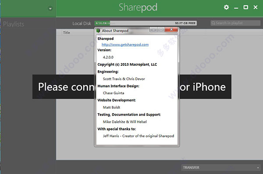The height and width of the screenshot is (174, 263).
Task: Click the Engineering: heading
Action: coord(108,71)
